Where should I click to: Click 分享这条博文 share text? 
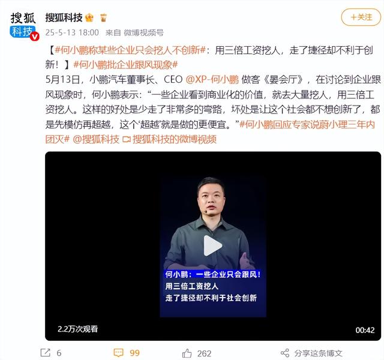pyautogui.click(x=318, y=353)
